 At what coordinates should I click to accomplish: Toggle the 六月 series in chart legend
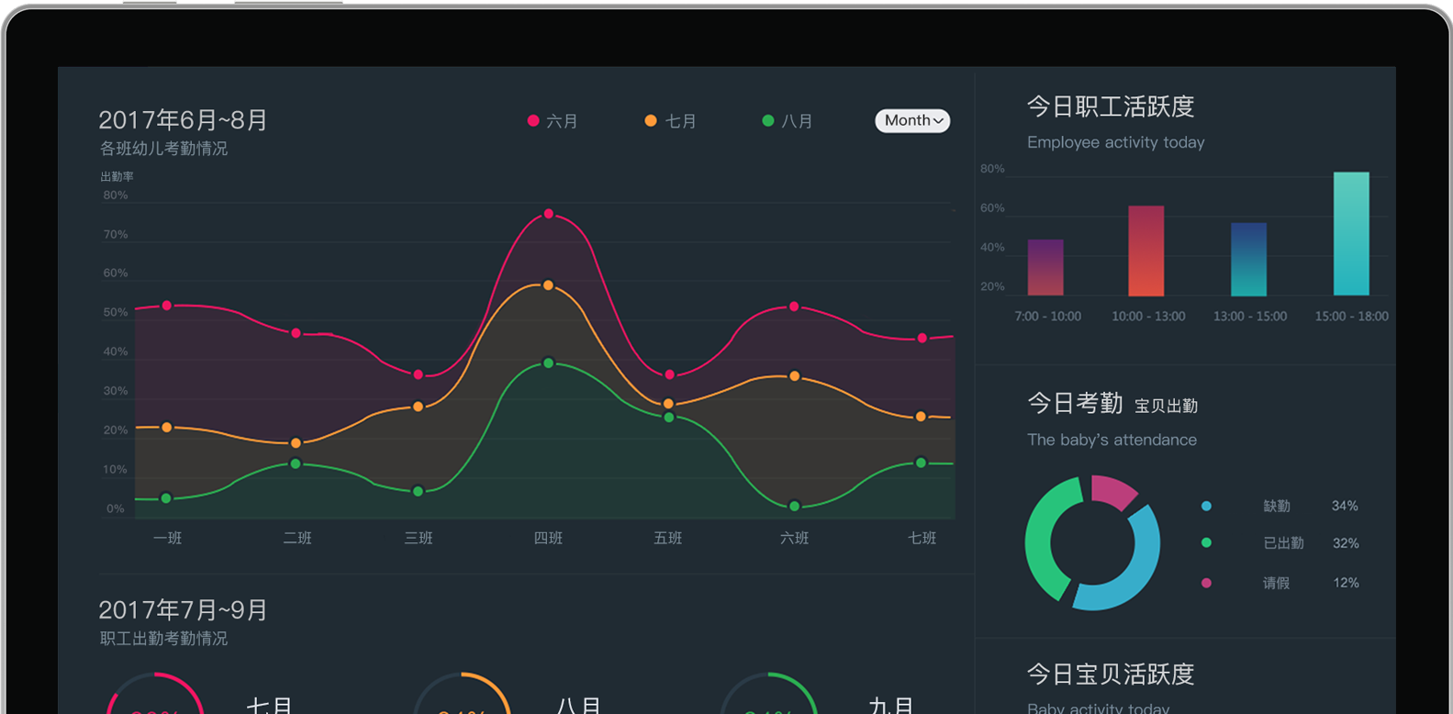(x=553, y=121)
